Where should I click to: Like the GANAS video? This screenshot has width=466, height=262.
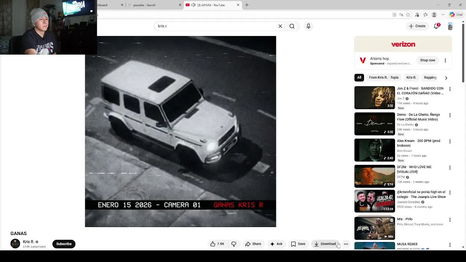(217, 244)
